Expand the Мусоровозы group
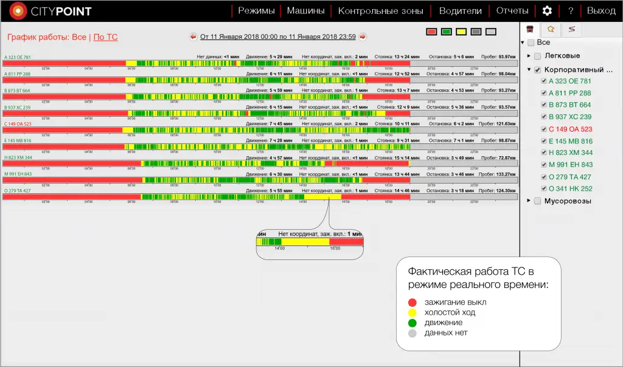Image resolution: width=623 pixels, height=367 pixels. (529, 201)
